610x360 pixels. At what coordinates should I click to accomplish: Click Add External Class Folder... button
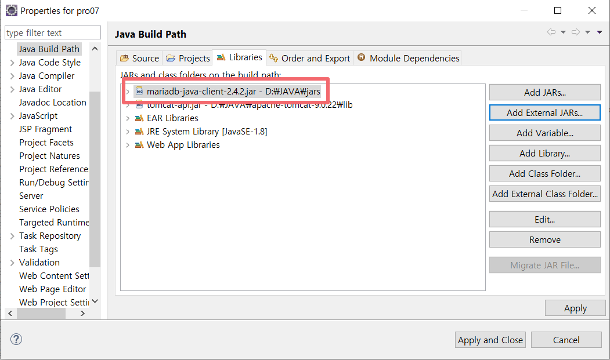pos(544,194)
